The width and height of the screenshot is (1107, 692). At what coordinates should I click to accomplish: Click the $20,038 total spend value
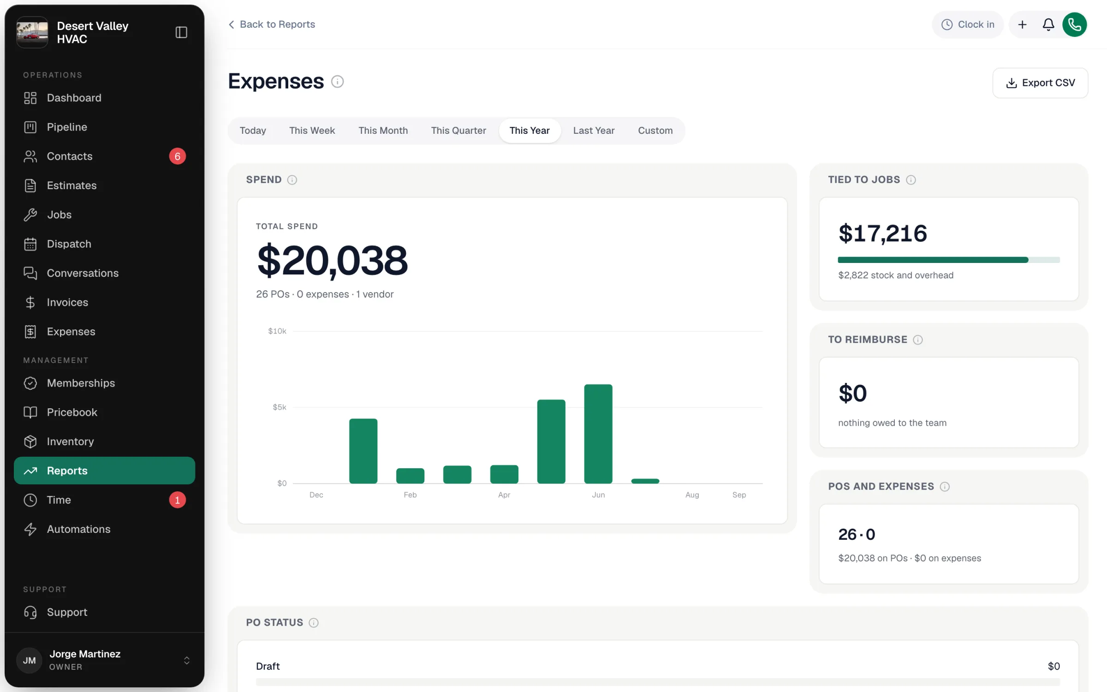[333, 261]
